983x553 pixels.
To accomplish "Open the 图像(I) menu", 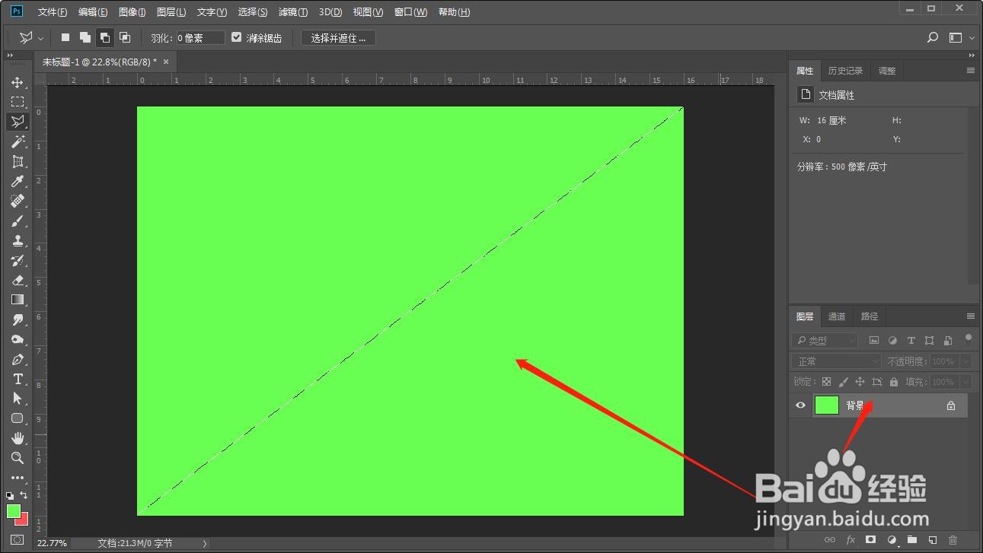I will pyautogui.click(x=132, y=12).
